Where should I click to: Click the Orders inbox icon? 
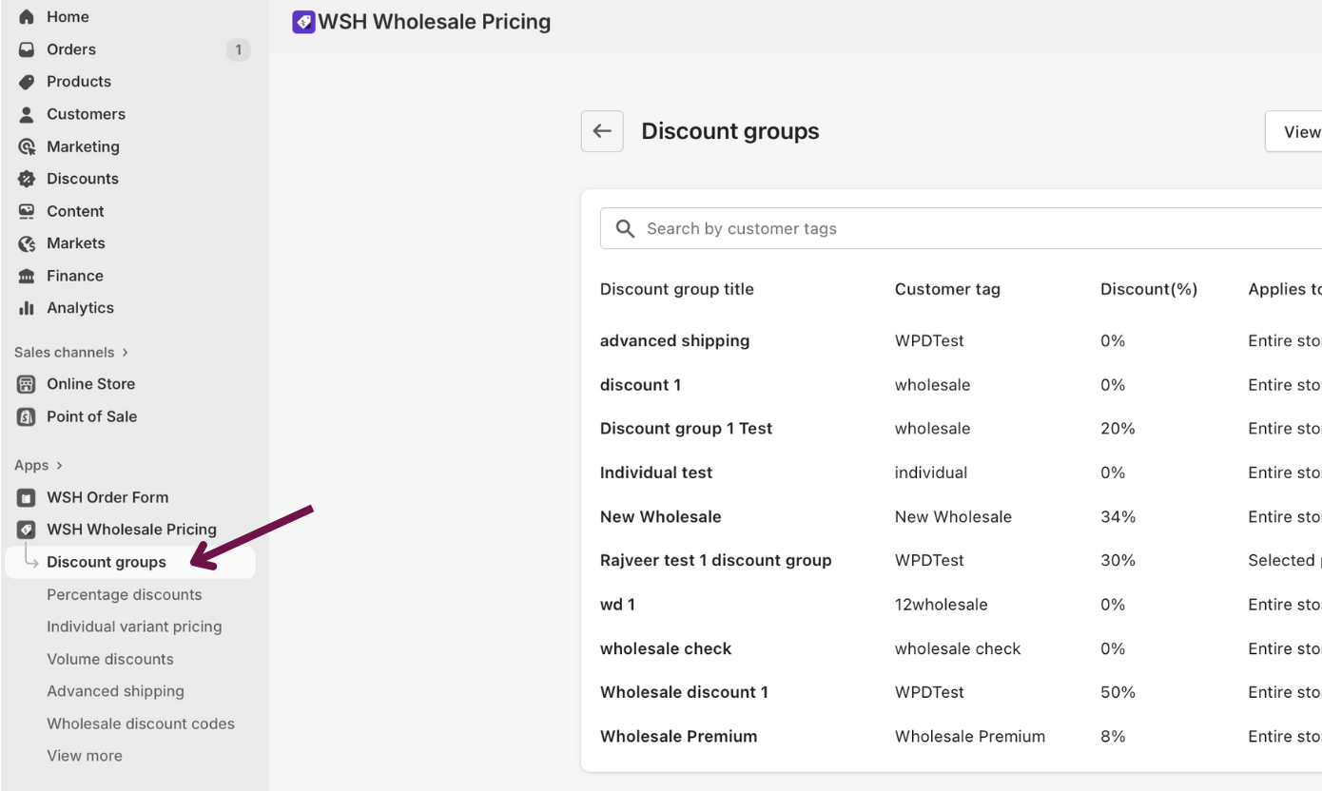click(27, 49)
